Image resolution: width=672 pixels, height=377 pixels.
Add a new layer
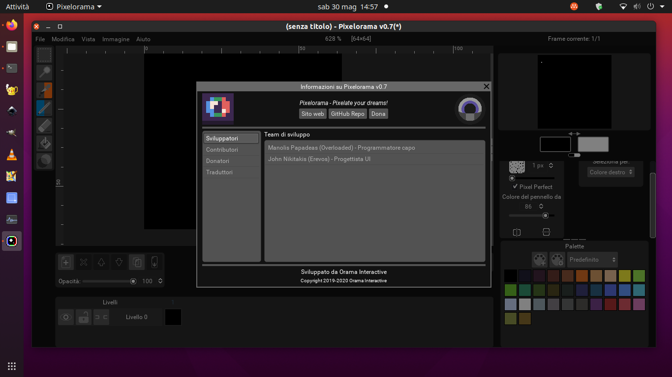tap(66, 262)
